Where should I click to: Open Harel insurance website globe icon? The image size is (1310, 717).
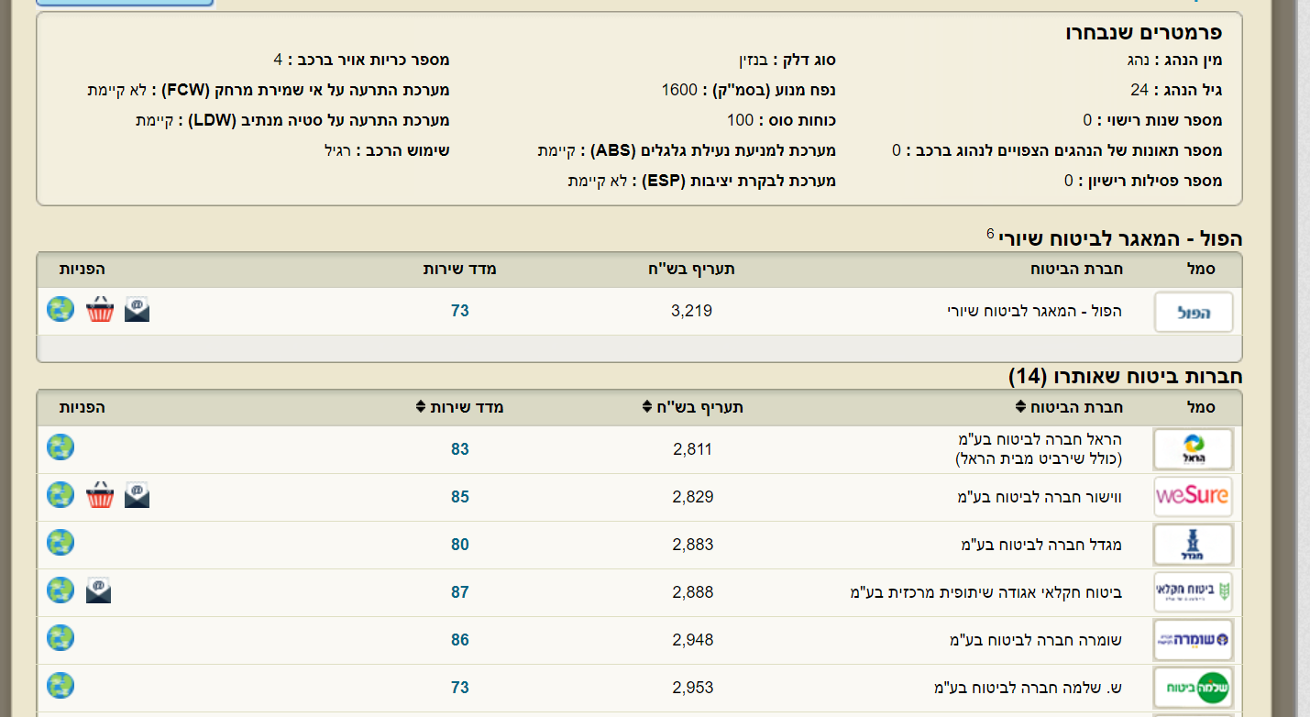point(61,447)
